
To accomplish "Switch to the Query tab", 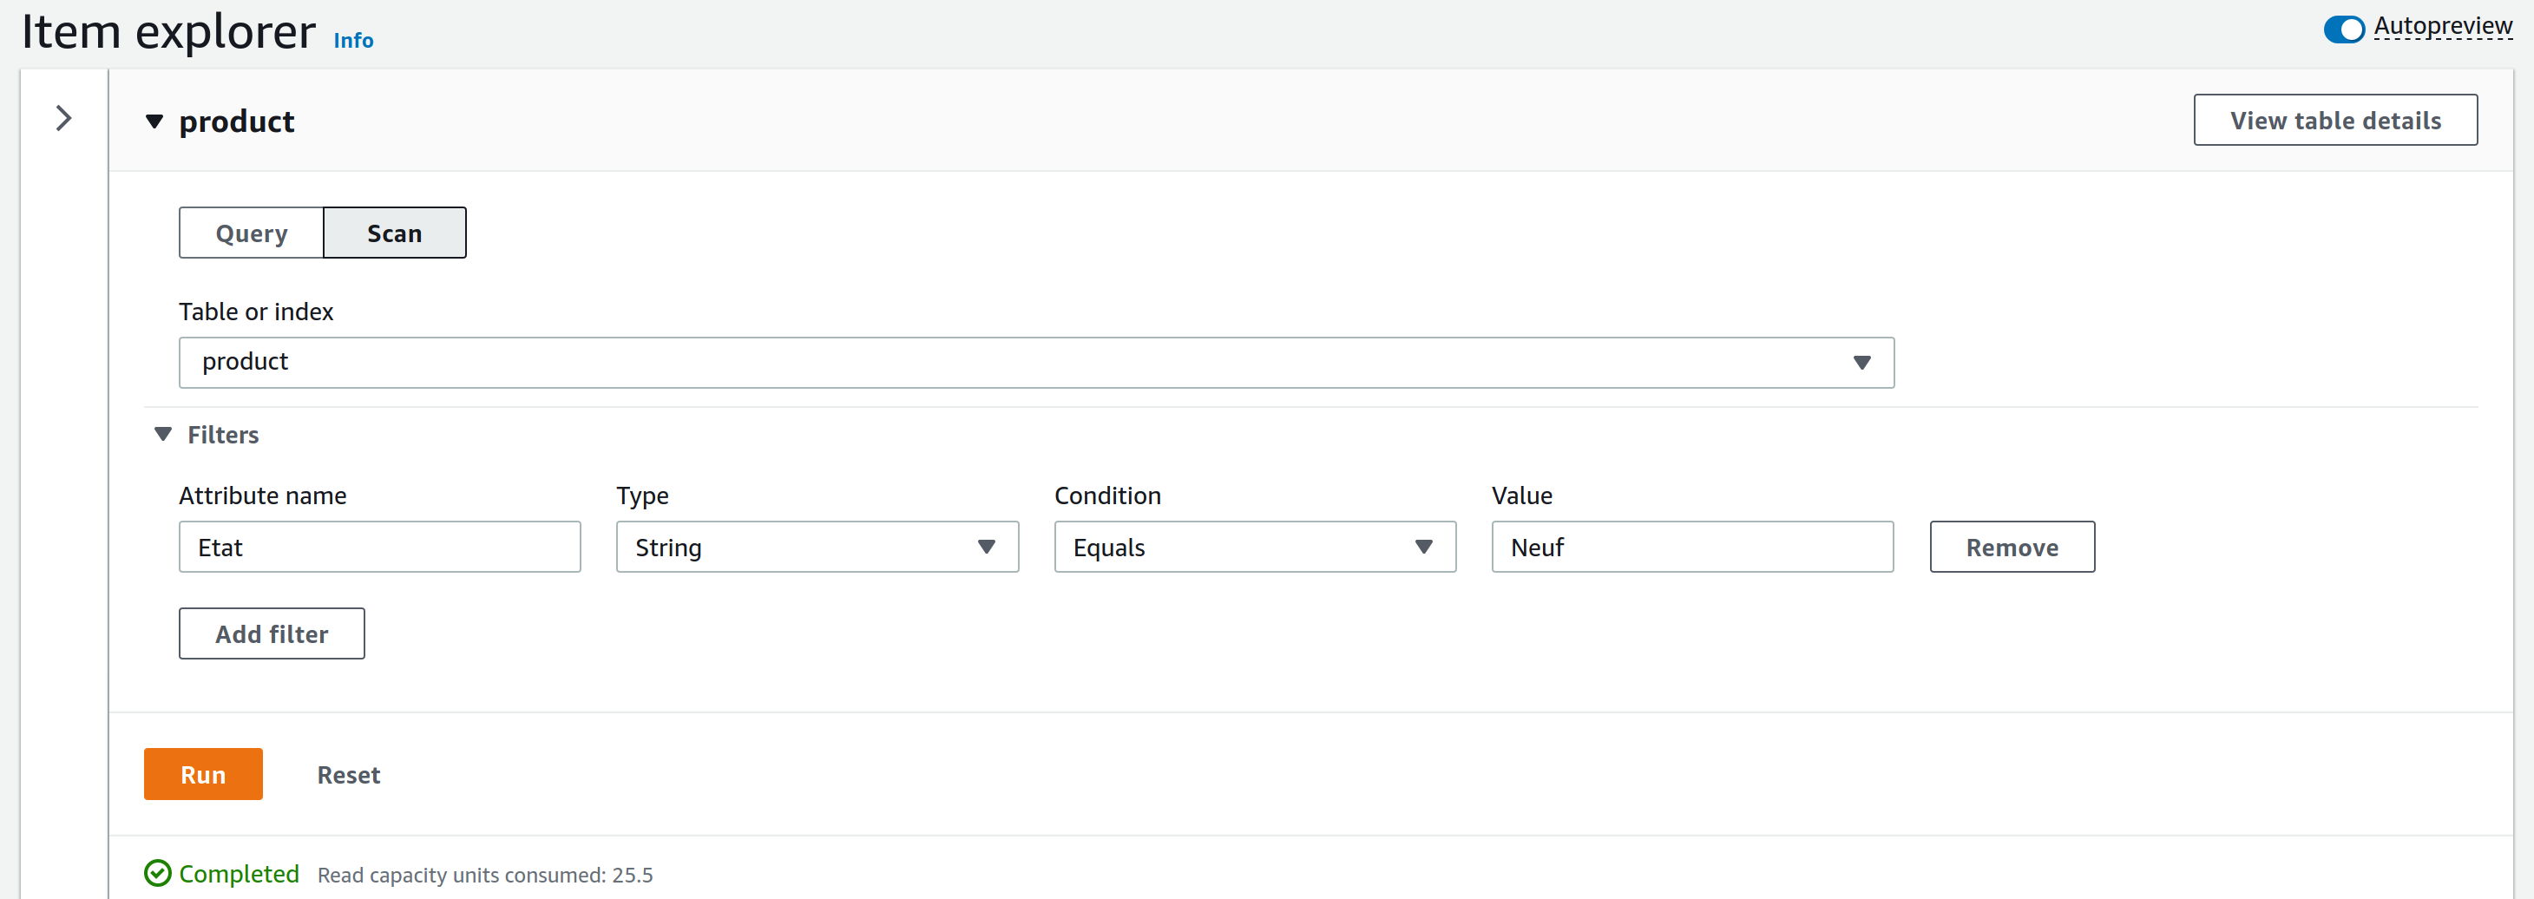I will (x=252, y=233).
